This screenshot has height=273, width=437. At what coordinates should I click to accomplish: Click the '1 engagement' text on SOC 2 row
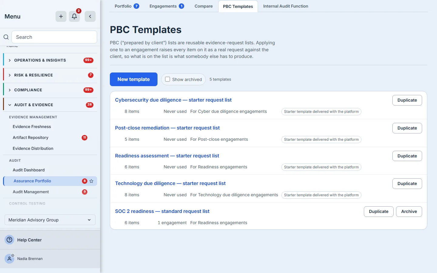pyautogui.click(x=172, y=223)
